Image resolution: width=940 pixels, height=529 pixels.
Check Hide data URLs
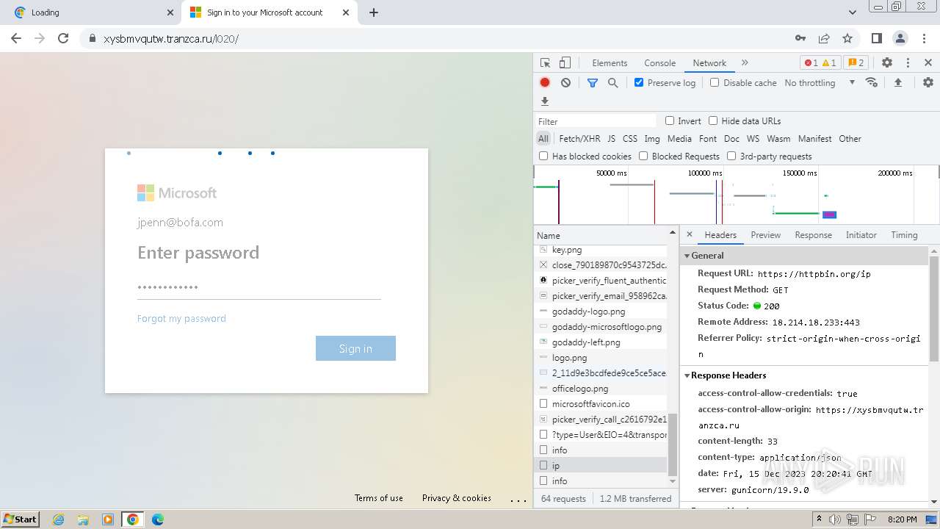pyautogui.click(x=713, y=121)
